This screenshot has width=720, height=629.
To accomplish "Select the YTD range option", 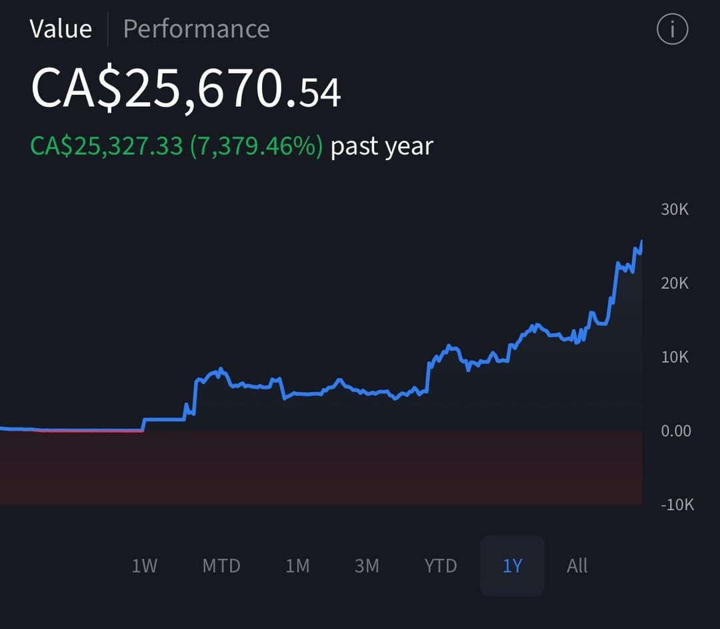I will 441,566.
